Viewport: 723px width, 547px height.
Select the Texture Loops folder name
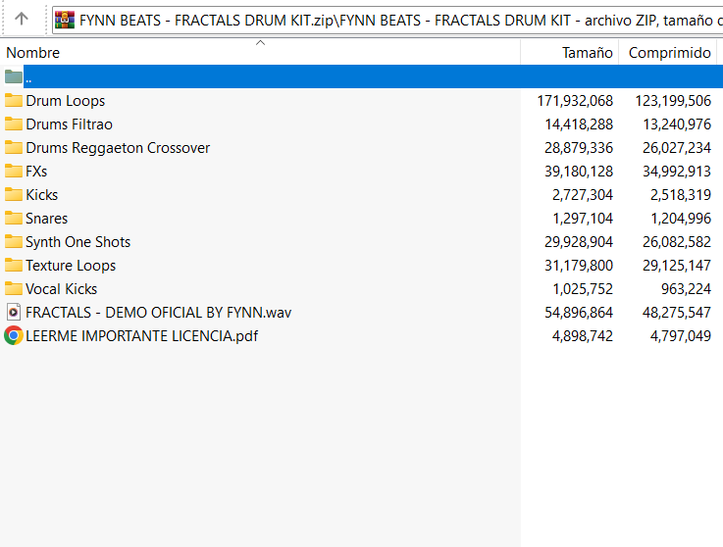coord(71,266)
